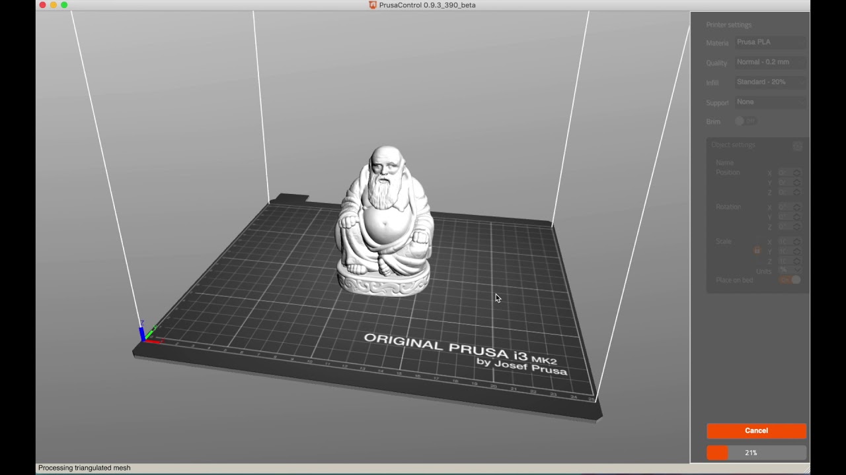Viewport: 846px width, 475px height.
Task: Click the 'ORIGINAL PRUSA i3 MK2' bed label
Action: [461, 349]
